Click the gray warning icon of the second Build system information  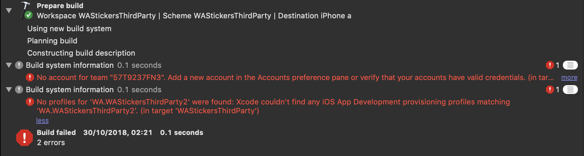coord(19,90)
